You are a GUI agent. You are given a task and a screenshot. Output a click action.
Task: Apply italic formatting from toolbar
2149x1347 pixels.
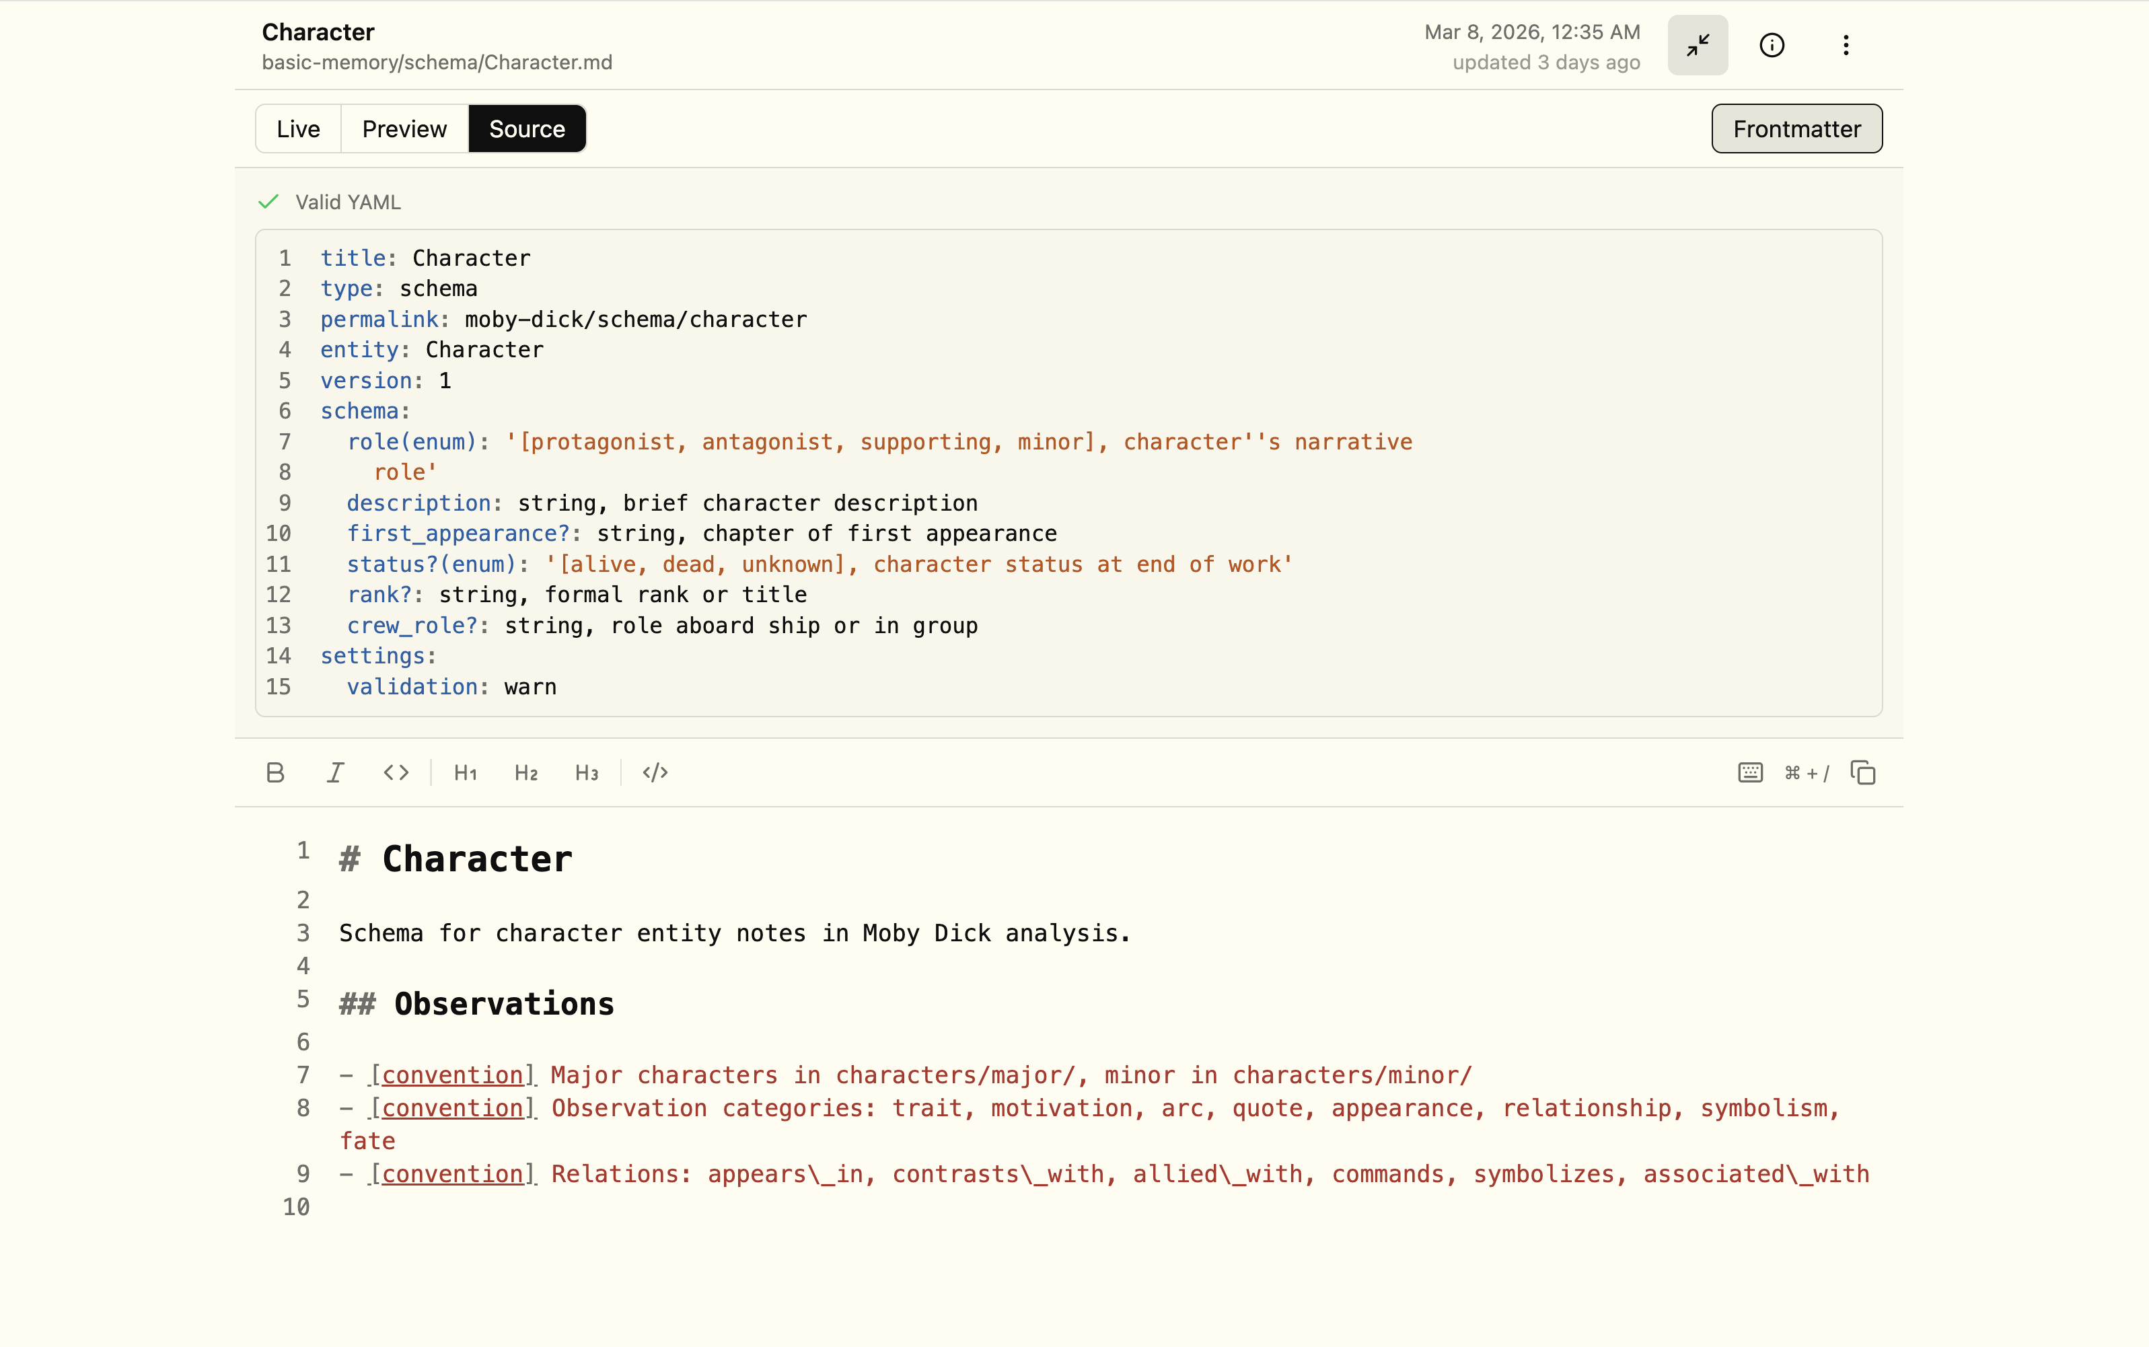point(335,772)
